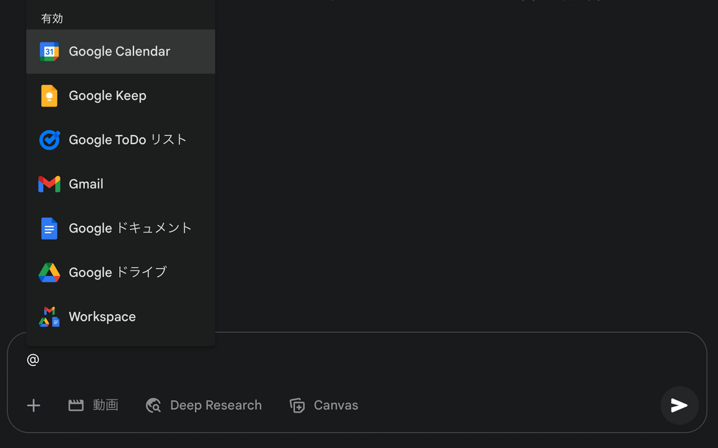Activate the Deep Research label
Viewport: 718px width, 448px height.
click(x=216, y=406)
